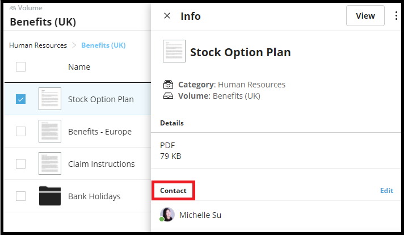Toggle the select-all checkbox in header
Viewport: 404px width, 235px height.
20,67
